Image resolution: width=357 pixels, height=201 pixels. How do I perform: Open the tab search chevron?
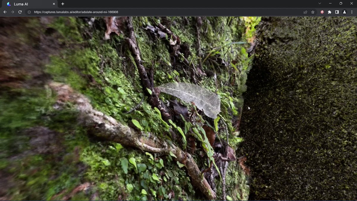320,3
